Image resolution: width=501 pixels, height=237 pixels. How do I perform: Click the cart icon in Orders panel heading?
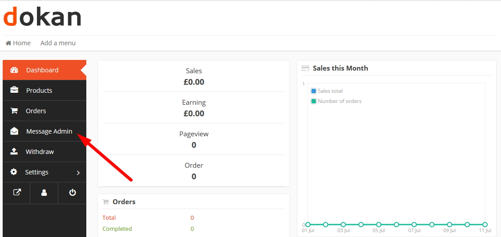click(x=105, y=202)
